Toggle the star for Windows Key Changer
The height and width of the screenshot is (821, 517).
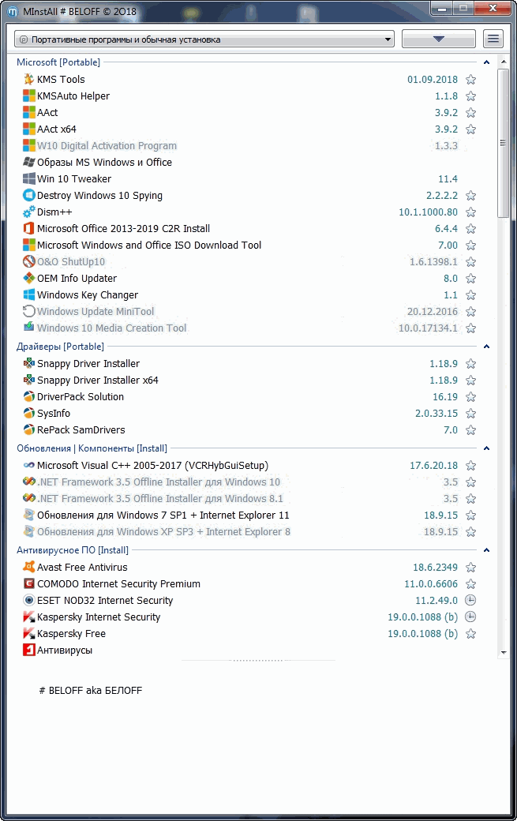coord(470,294)
